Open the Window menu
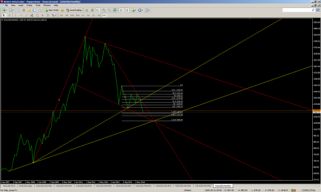The image size is (321, 192). point(47,5)
